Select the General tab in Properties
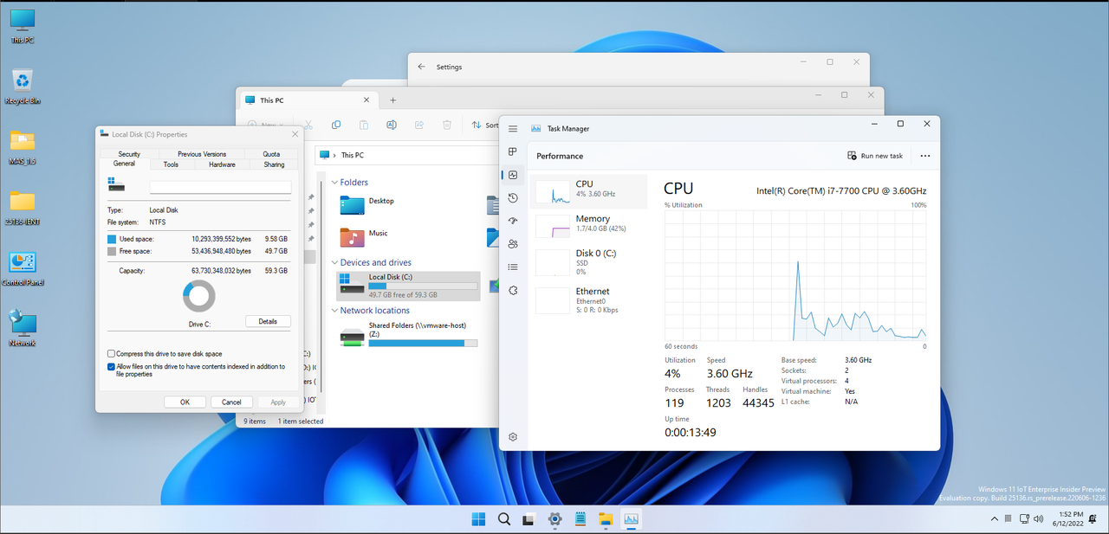This screenshot has width=1109, height=534. pos(124,164)
